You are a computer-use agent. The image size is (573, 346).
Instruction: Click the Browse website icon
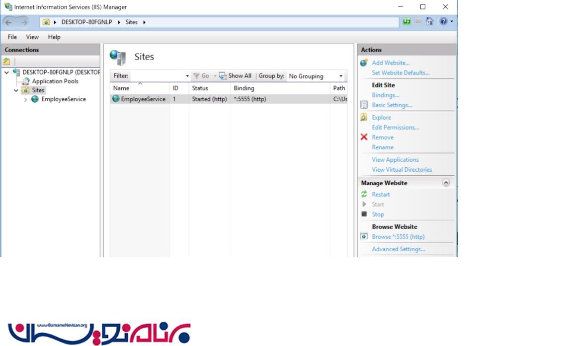coord(364,236)
